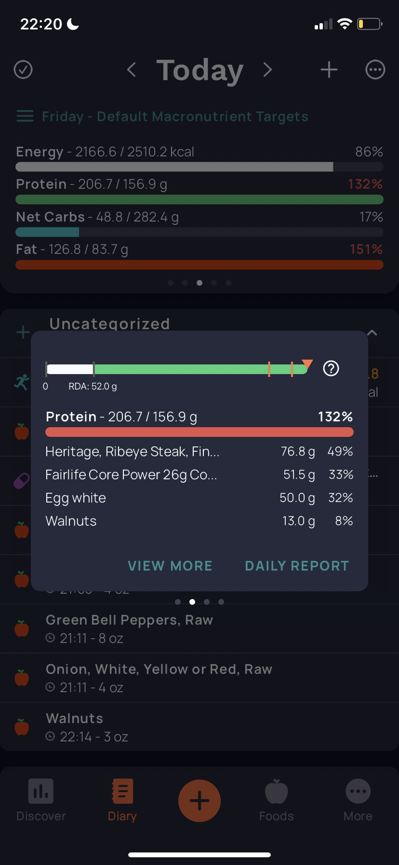Open Green Bell Peppers diary entry
Screen dimensions: 399x865
click(x=199, y=628)
